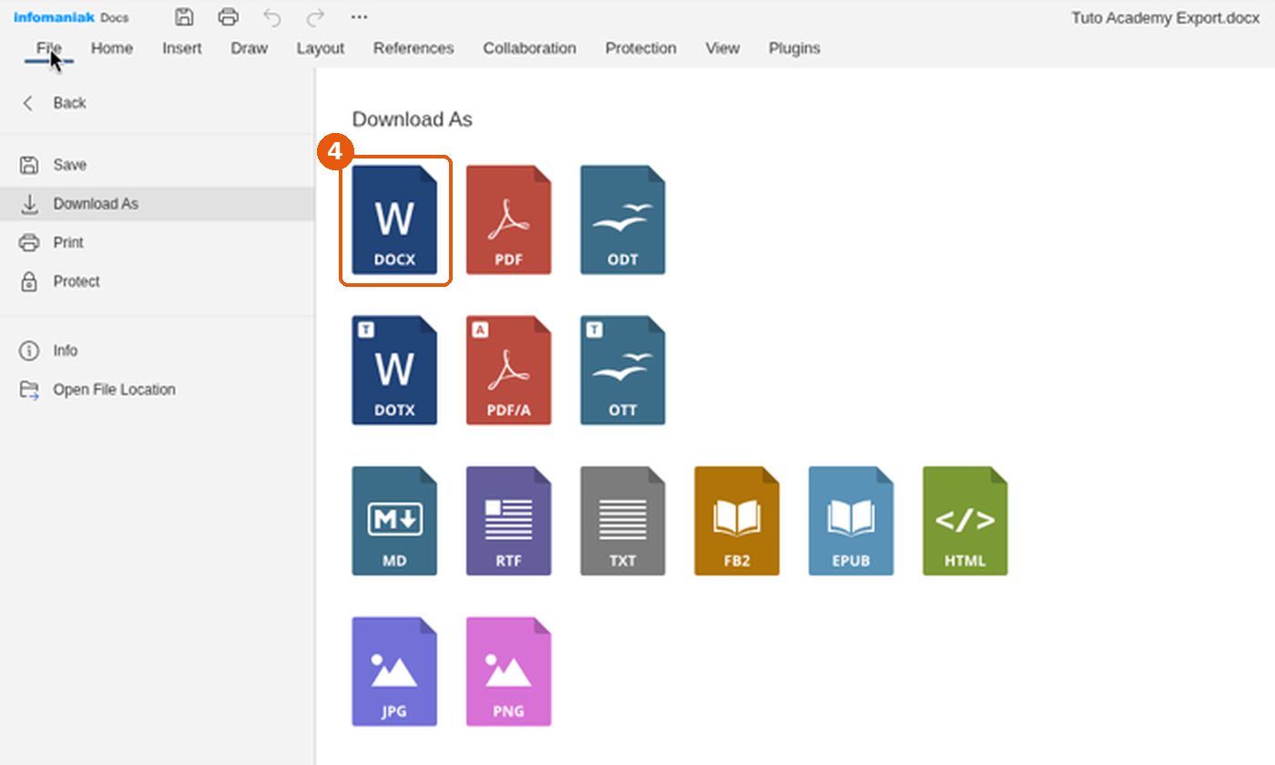This screenshot has height=765, width=1275.
Task: Switch to the Home tab
Action: [x=112, y=48]
